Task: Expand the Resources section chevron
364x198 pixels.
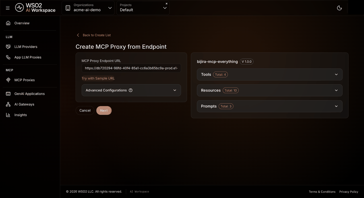Action: click(x=336, y=90)
